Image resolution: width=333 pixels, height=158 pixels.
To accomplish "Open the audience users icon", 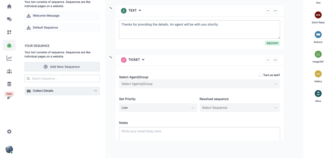I will pos(9,71).
